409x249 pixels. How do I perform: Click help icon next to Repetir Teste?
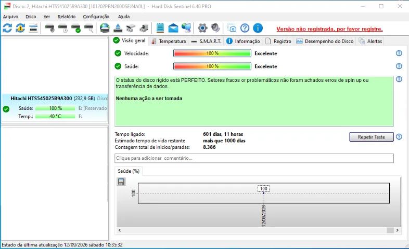(399, 137)
